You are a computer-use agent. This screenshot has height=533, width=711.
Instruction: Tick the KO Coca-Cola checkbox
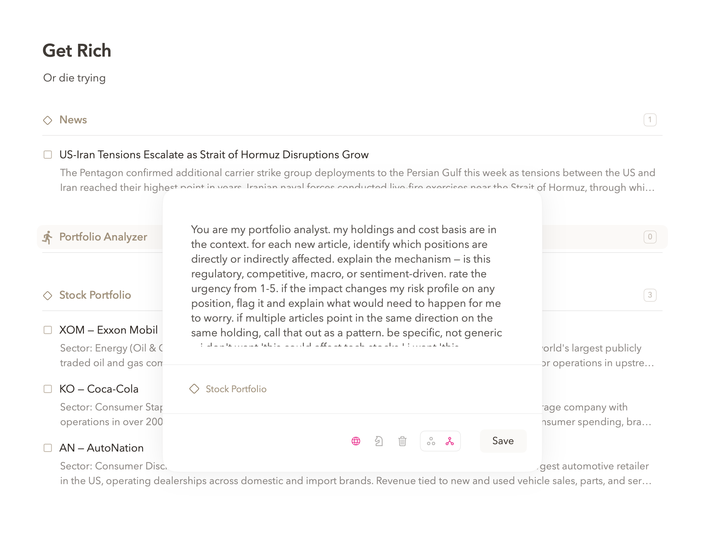tap(48, 389)
